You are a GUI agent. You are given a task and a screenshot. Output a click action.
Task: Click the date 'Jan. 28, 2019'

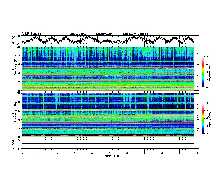tap(78, 34)
